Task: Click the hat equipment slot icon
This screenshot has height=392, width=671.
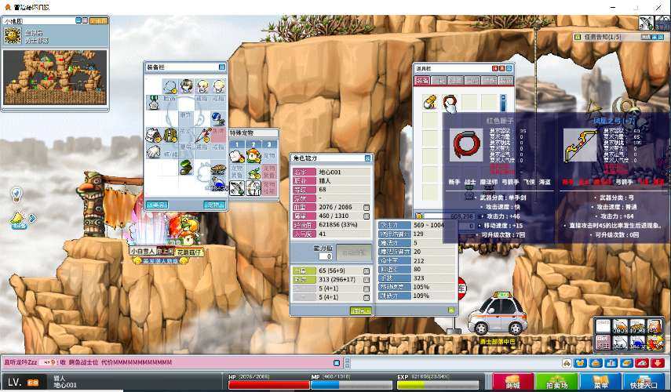Action: (x=170, y=87)
